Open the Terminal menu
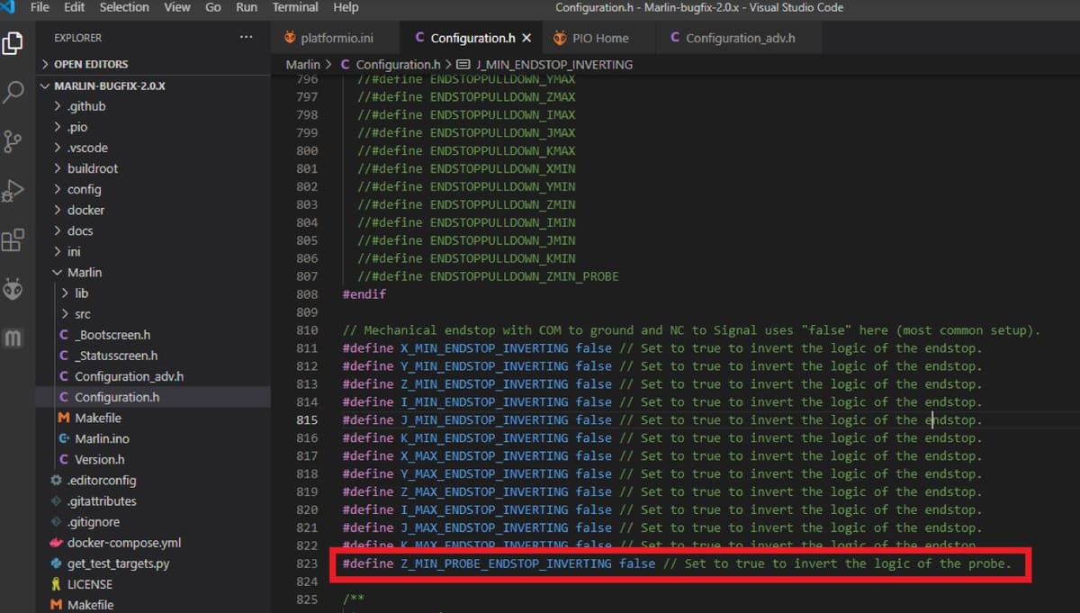This screenshot has height=613, width=1080. (x=295, y=7)
